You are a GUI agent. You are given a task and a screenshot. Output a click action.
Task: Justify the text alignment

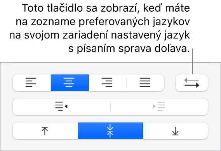pos(145,83)
